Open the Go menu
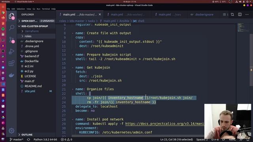This screenshot has height=142, width=253. [34, 9]
